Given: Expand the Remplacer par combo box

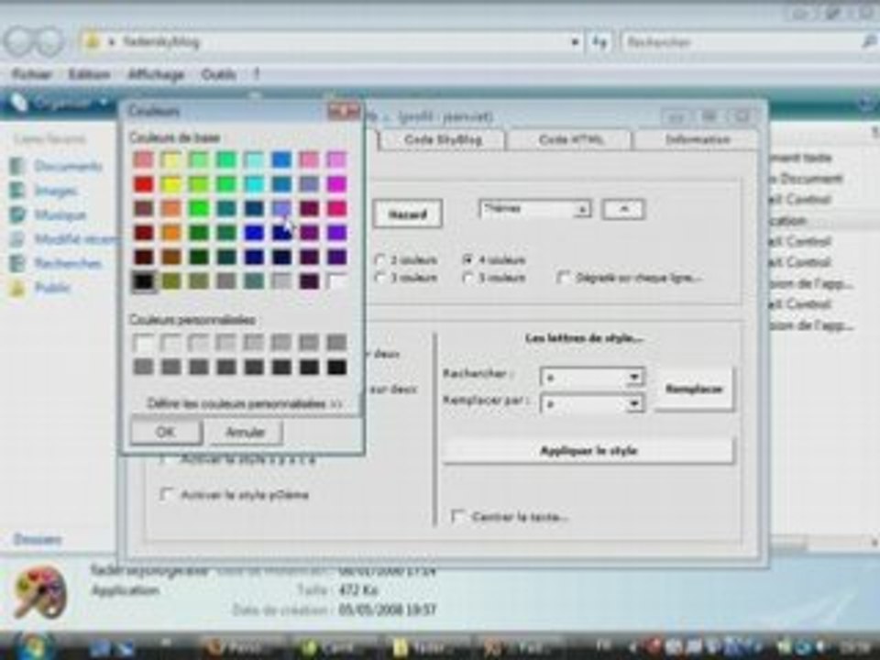Looking at the screenshot, I should point(634,403).
